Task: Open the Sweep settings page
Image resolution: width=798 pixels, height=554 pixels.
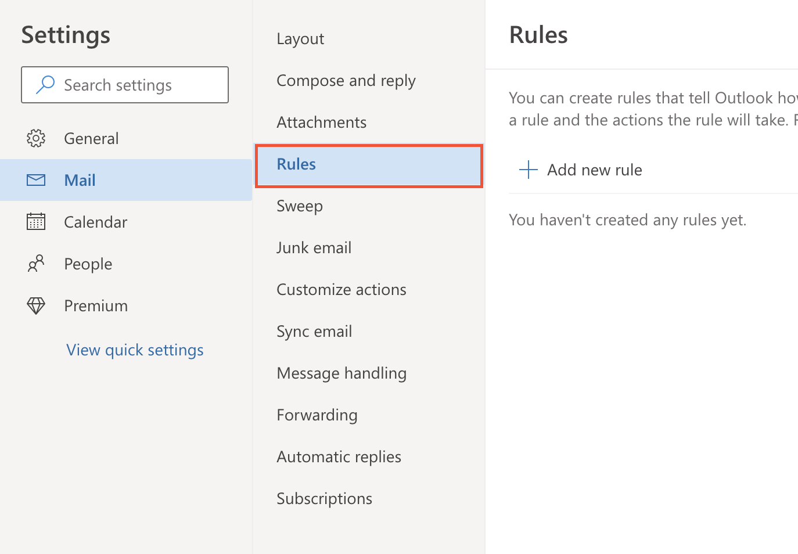Action: pyautogui.click(x=300, y=206)
